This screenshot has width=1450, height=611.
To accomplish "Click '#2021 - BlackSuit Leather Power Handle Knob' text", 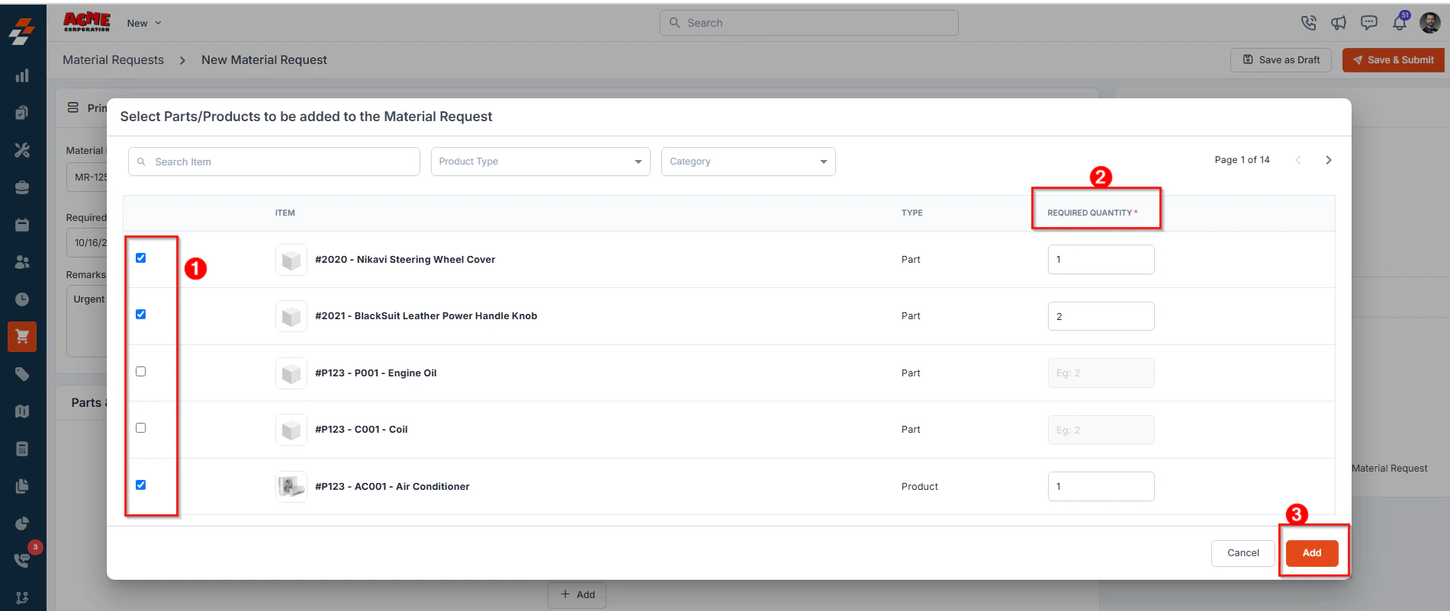I will pos(426,316).
